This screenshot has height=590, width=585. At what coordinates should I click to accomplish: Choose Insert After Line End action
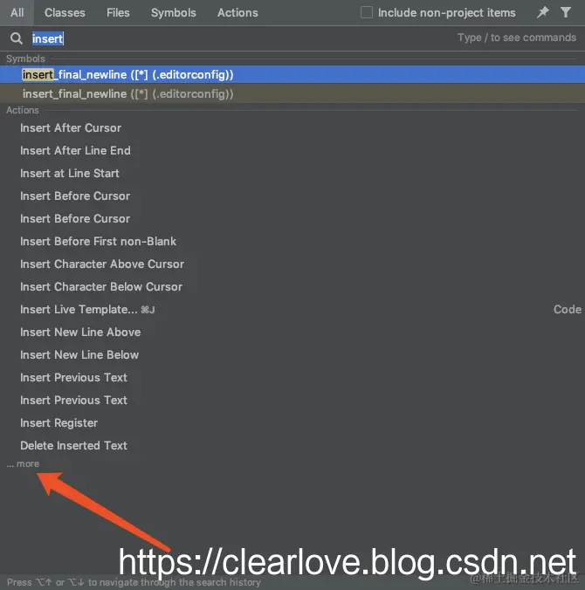click(292, 150)
